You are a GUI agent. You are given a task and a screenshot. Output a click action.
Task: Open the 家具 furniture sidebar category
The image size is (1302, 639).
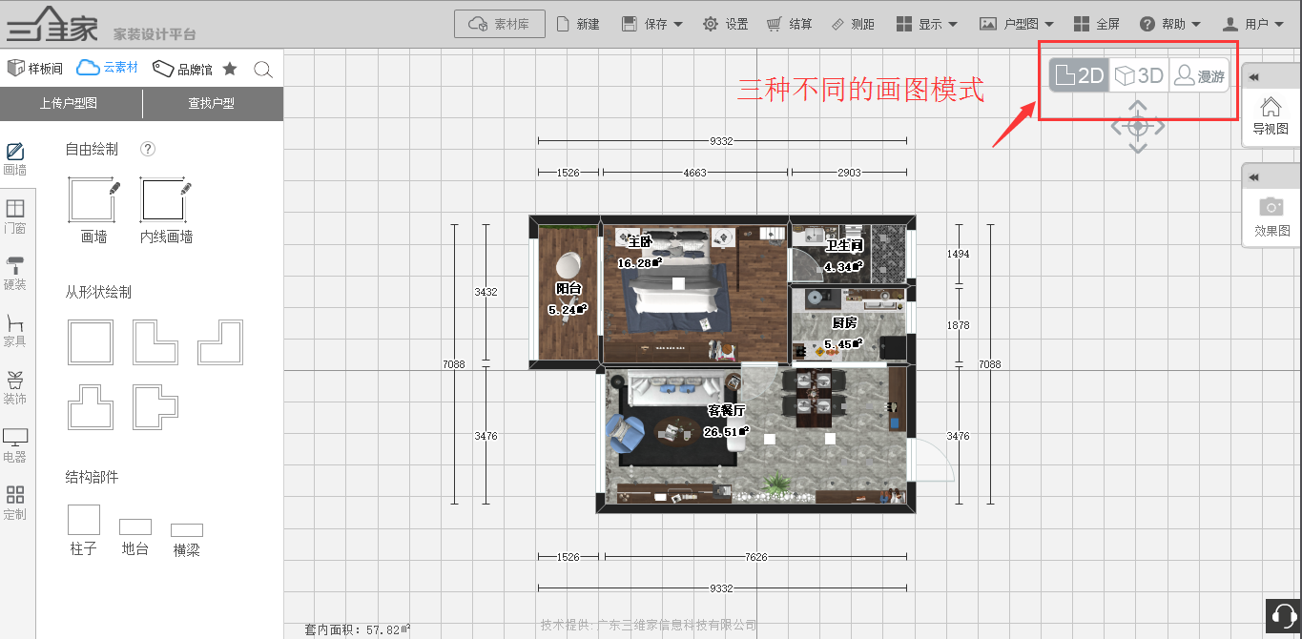(15, 330)
